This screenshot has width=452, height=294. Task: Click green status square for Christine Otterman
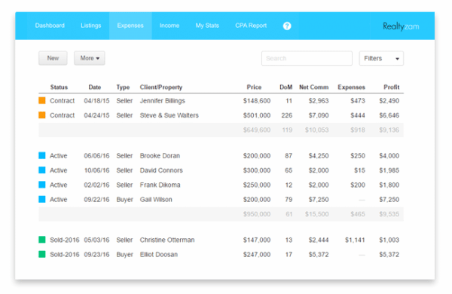coord(42,240)
